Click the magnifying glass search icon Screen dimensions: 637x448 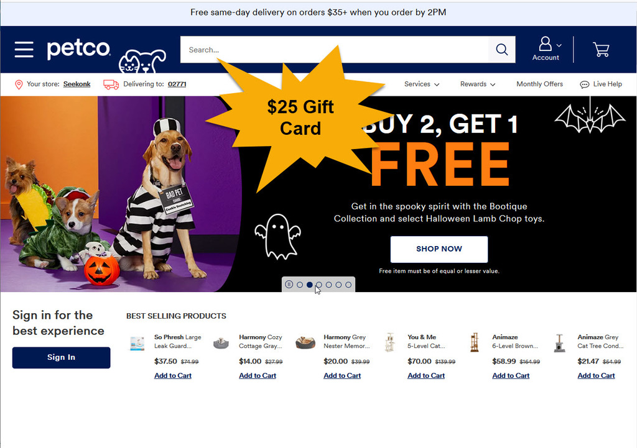[x=502, y=50]
